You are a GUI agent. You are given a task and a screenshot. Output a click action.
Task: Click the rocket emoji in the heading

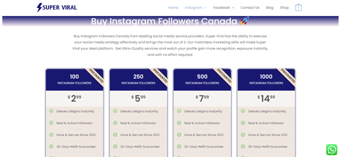click(245, 21)
